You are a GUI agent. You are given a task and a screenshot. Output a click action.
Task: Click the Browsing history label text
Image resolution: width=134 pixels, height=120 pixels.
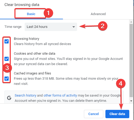coord(26,39)
